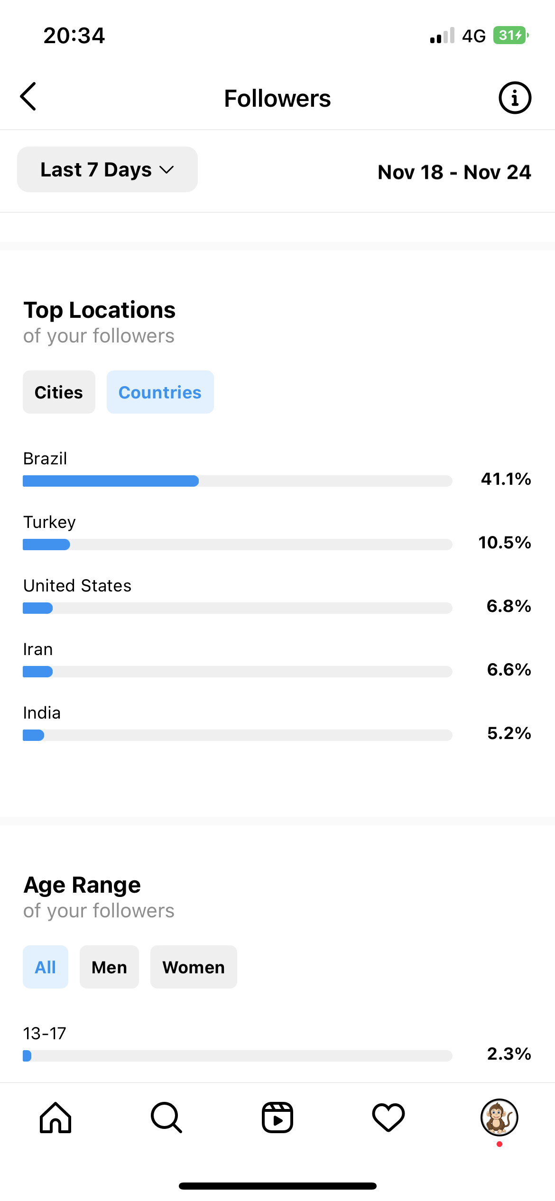Select the All age range tab
This screenshot has width=555, height=1201.
point(46,967)
